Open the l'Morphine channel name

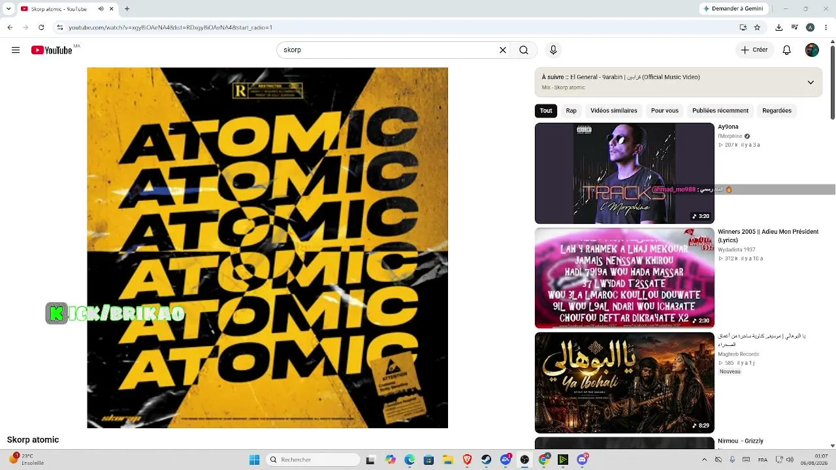[x=730, y=136]
